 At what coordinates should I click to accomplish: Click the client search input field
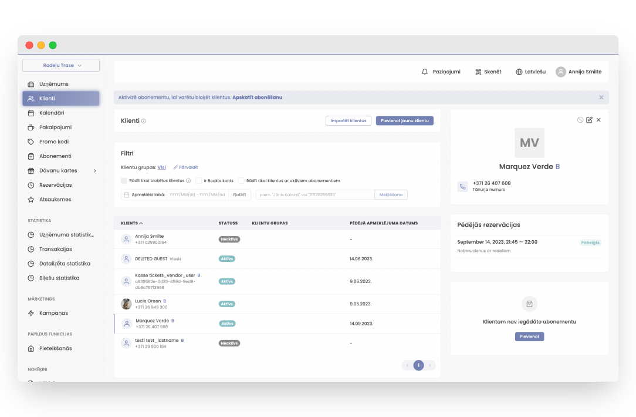click(315, 194)
